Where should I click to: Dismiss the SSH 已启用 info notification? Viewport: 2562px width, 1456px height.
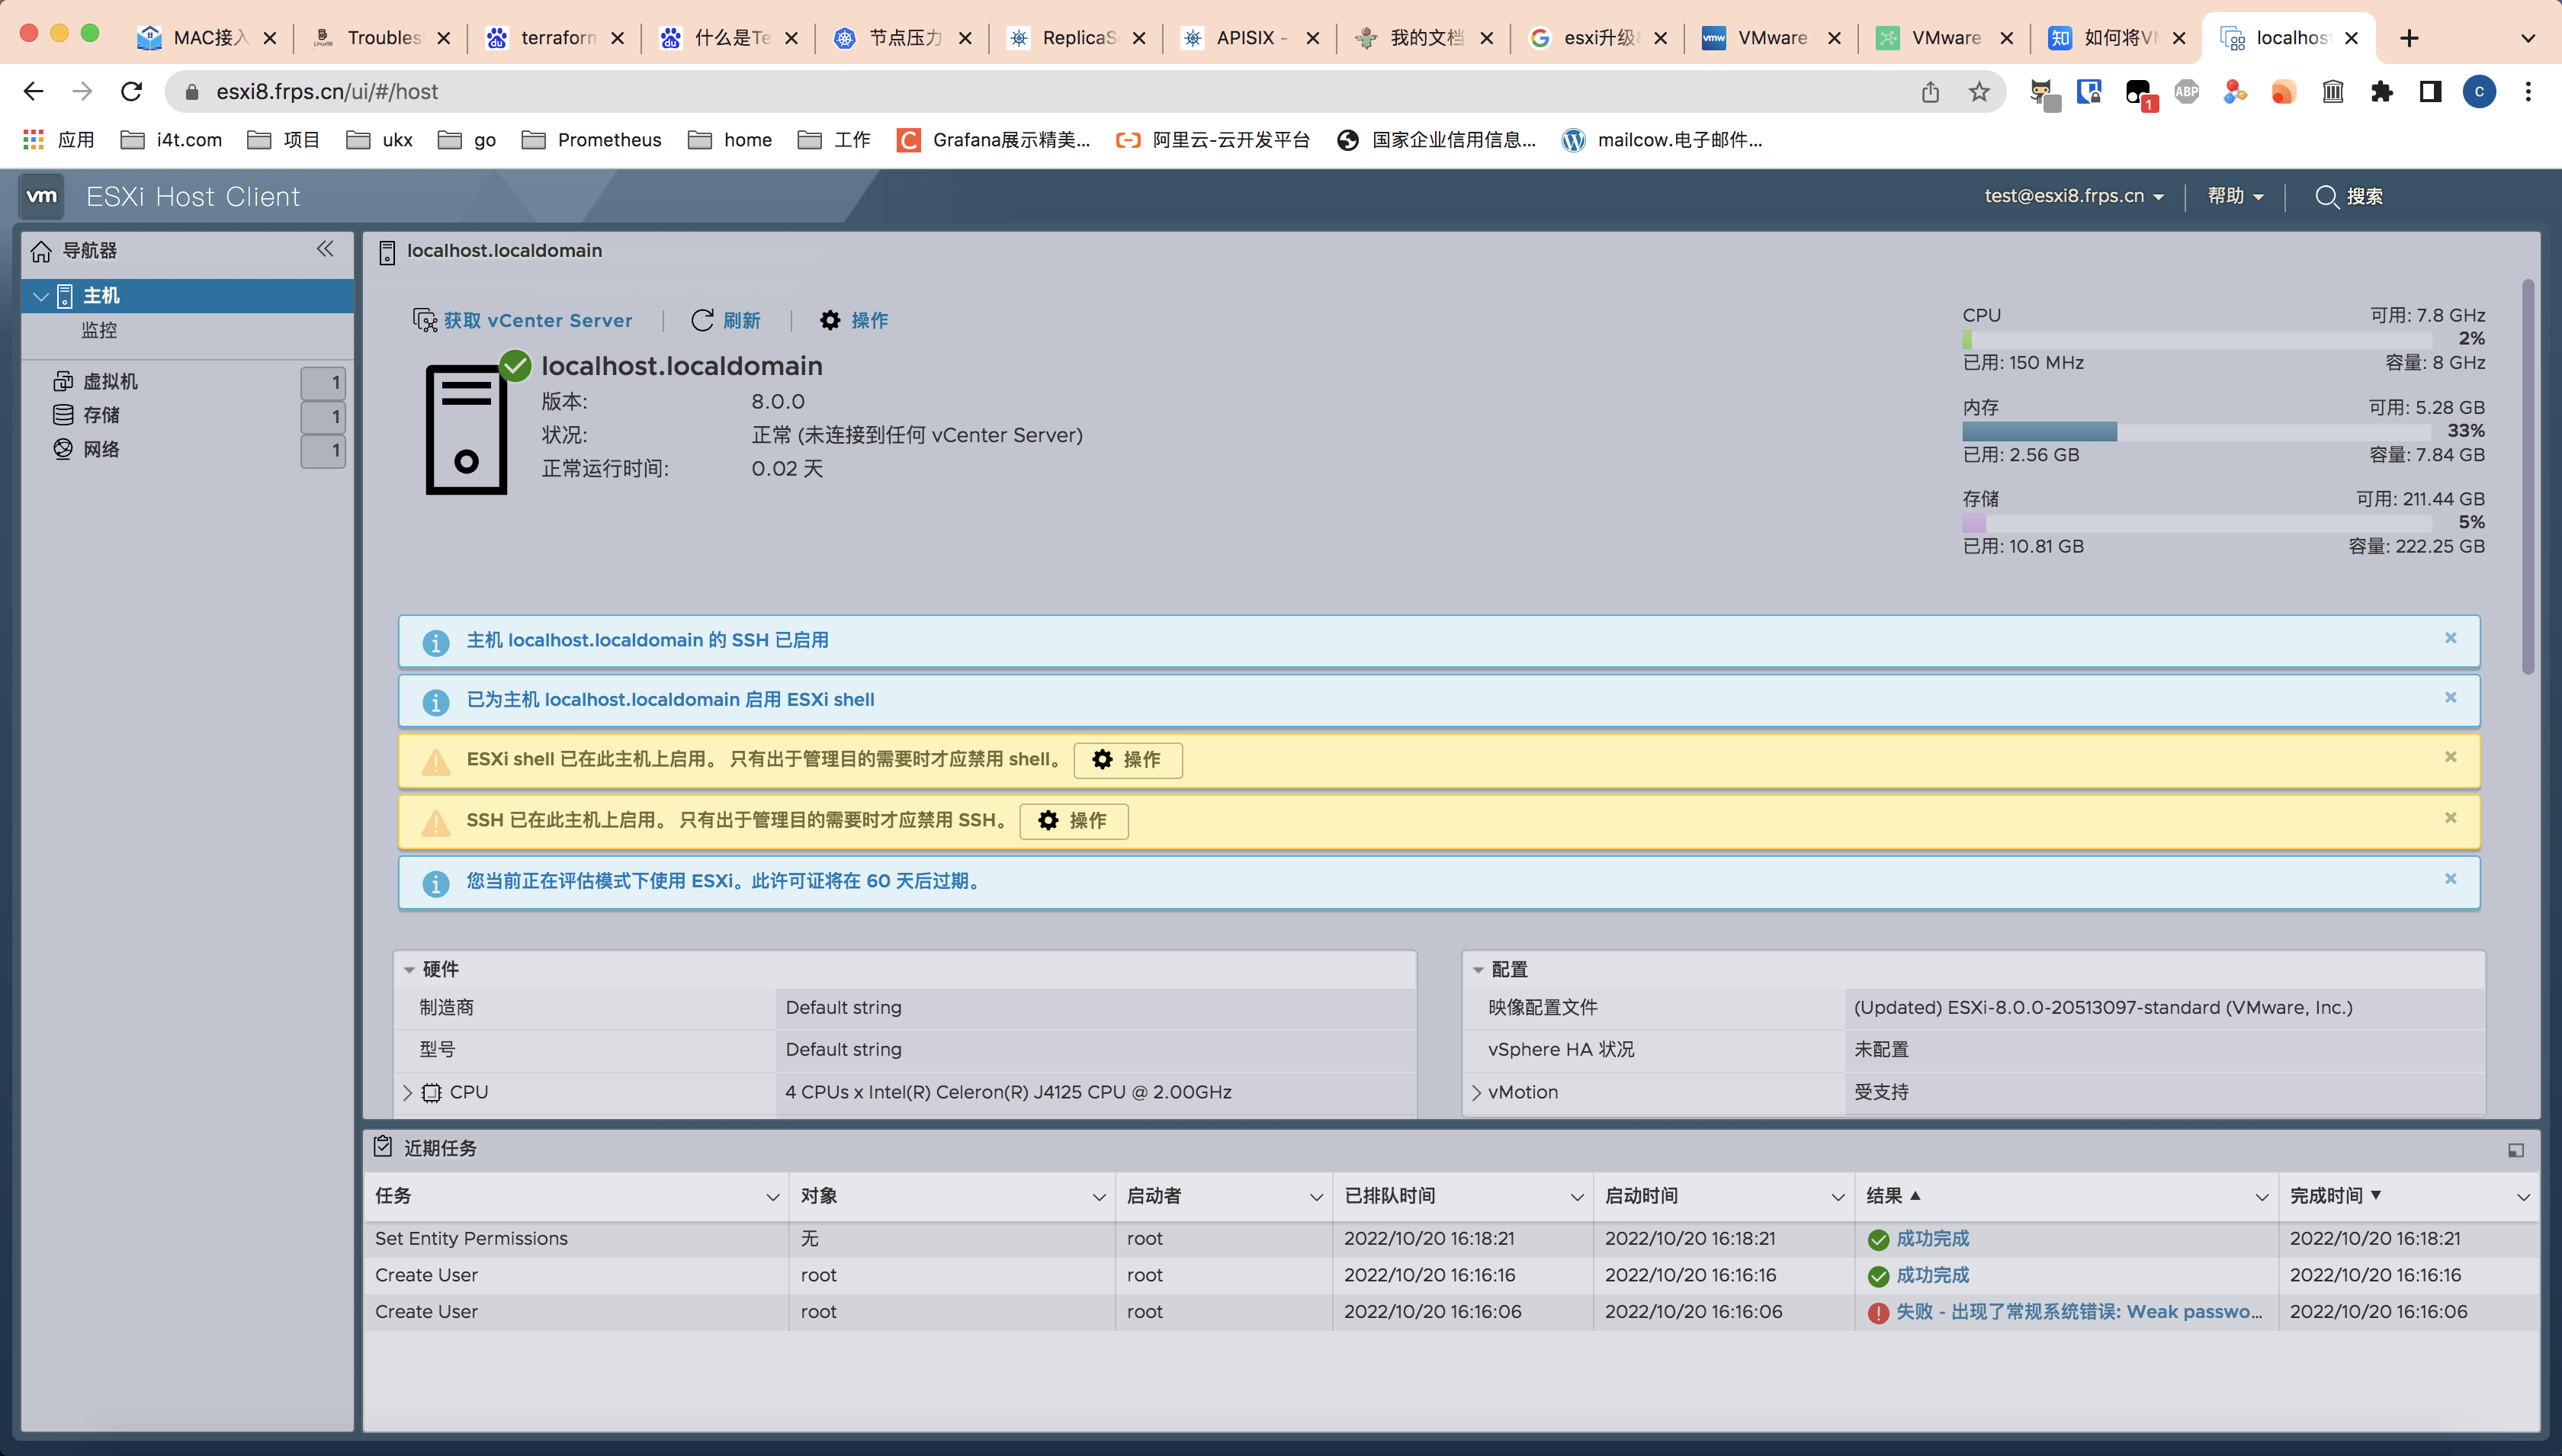(2450, 638)
